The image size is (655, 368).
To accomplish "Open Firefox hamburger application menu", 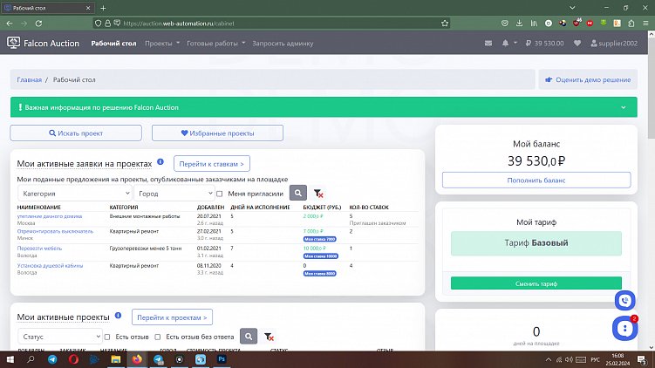I will tap(645, 24).
